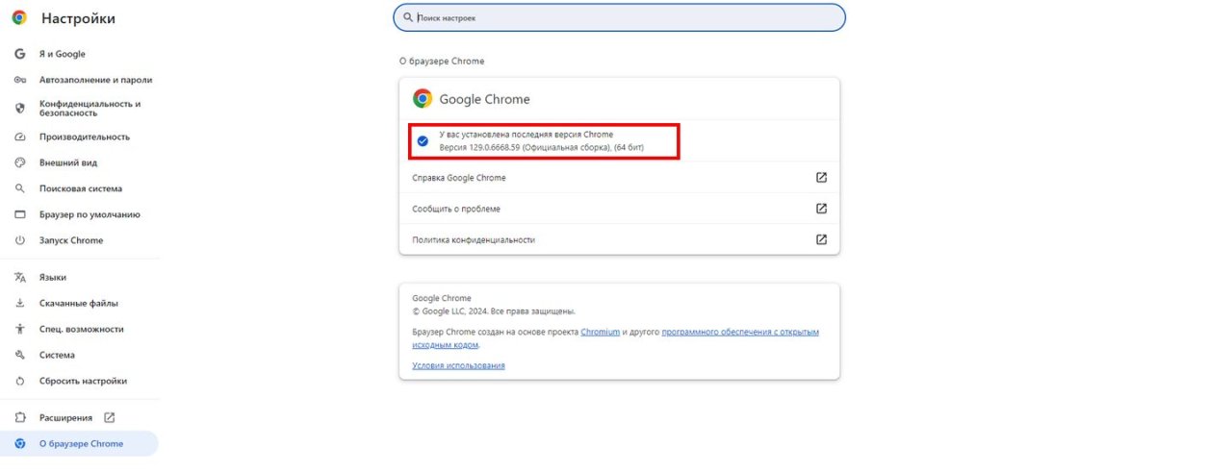The image size is (1232, 472).
Task: Go to Браузер по умолчанию section
Action: [x=90, y=214]
